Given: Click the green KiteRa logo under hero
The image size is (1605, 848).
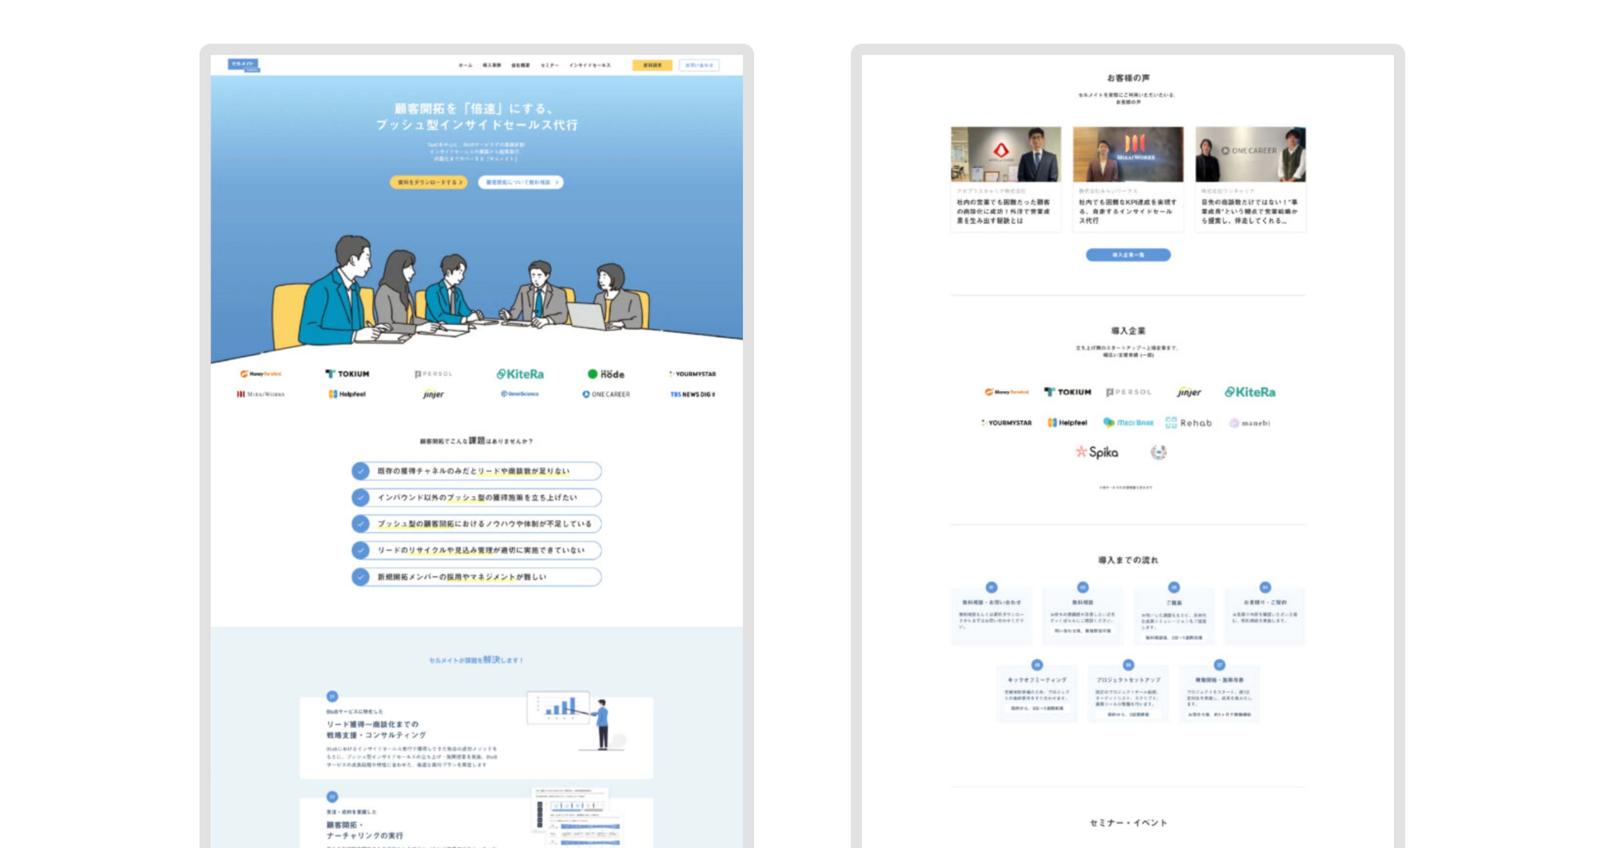Looking at the screenshot, I should click(x=519, y=374).
